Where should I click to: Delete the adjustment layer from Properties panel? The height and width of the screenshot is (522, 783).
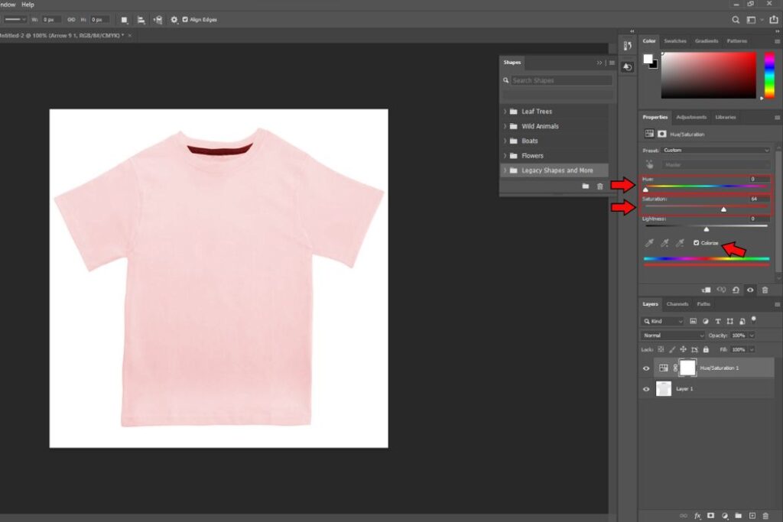(765, 290)
